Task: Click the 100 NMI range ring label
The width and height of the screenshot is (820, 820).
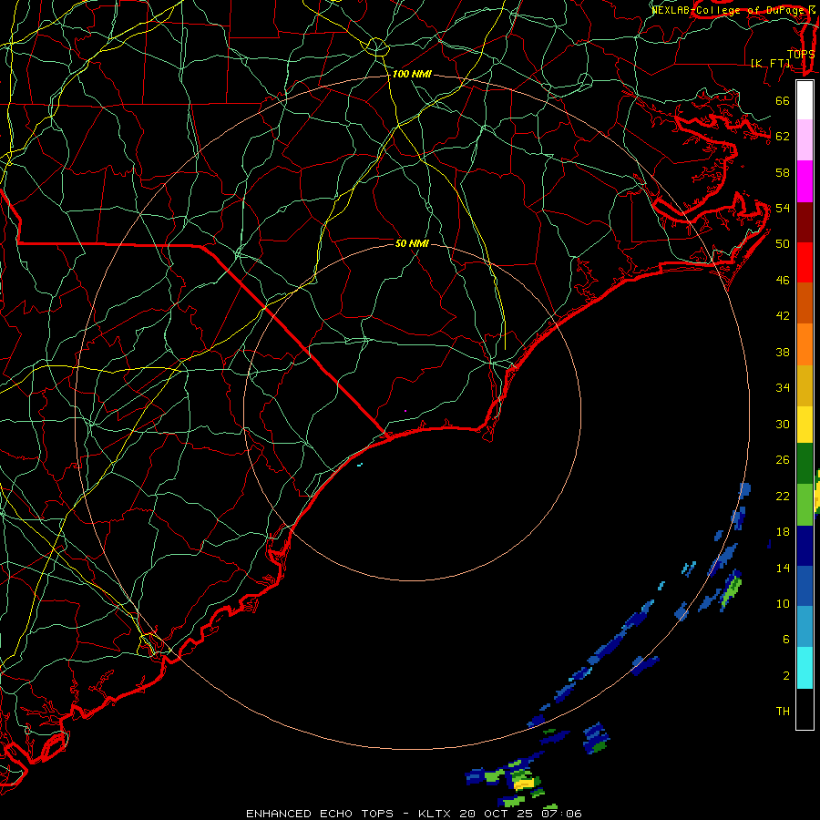Action: [412, 75]
